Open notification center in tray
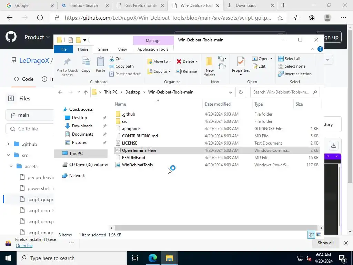The image size is (353, 265). click(342, 258)
